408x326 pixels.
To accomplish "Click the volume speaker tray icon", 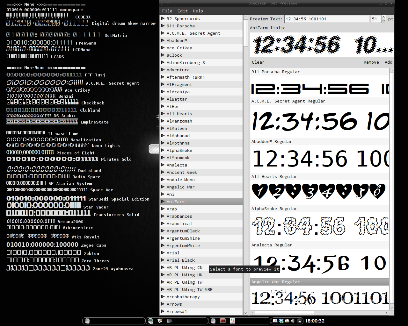I will pos(293,321).
